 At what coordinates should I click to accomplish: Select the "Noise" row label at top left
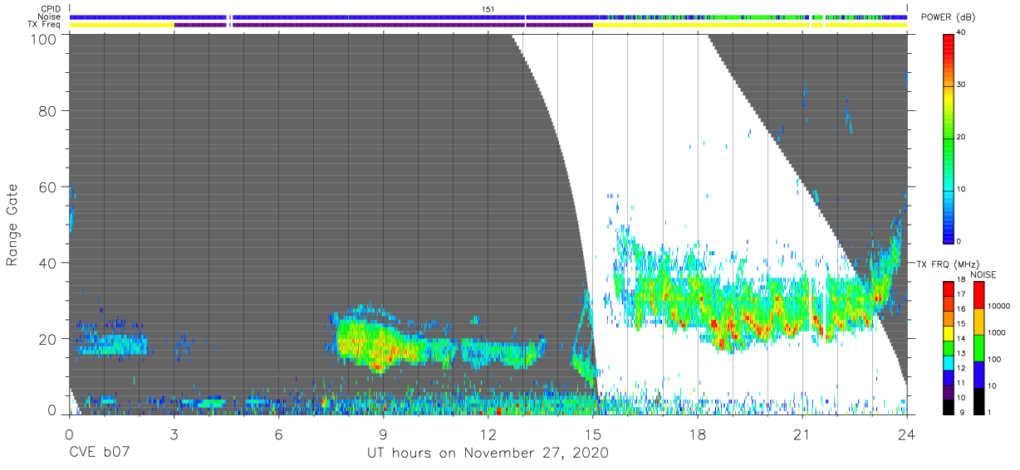coord(50,17)
